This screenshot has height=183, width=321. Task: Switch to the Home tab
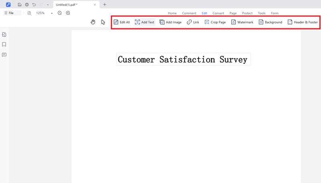pos(172,13)
